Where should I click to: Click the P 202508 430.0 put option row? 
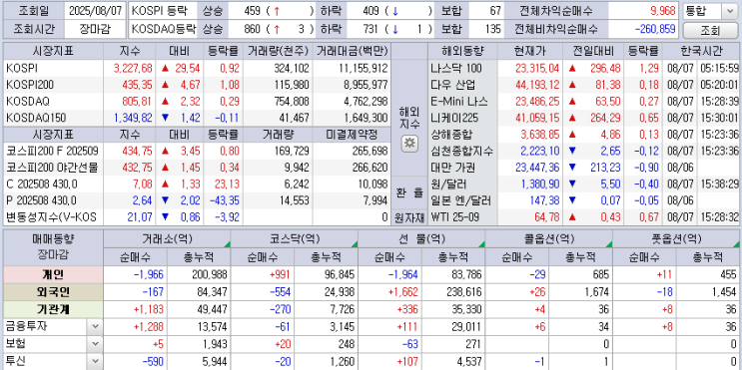point(198,200)
